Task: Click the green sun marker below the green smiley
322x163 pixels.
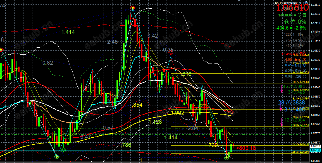Action: (56, 157)
